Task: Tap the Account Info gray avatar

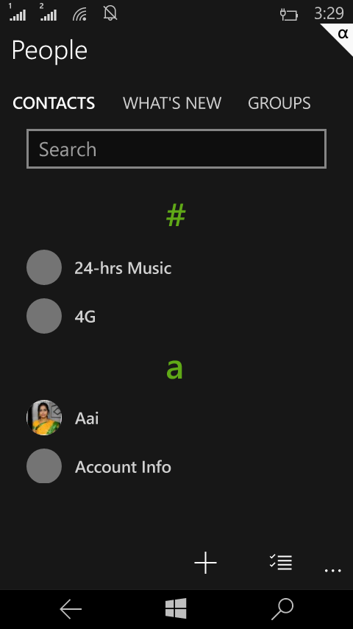Action: (x=44, y=465)
